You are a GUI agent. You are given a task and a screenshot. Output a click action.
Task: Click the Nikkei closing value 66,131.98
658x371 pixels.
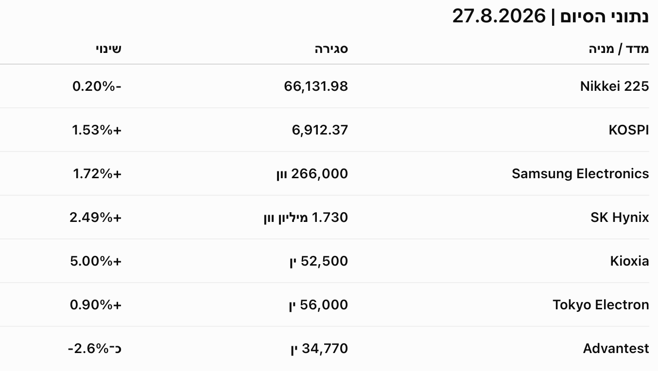point(316,86)
